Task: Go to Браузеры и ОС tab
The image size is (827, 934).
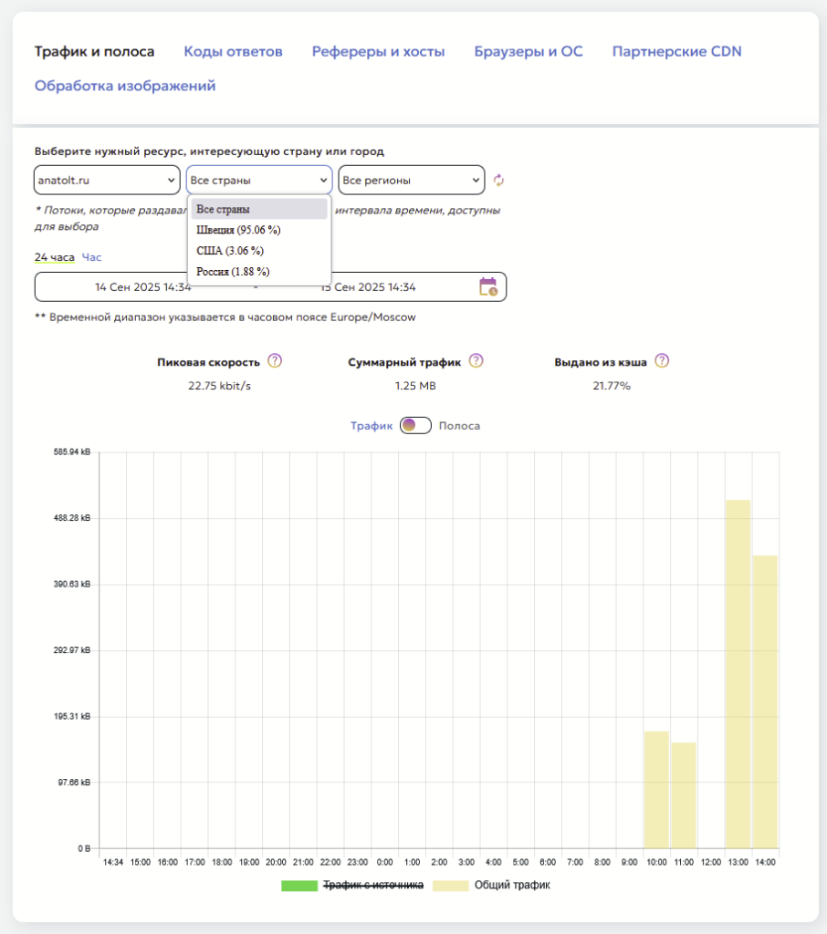Action: click(528, 51)
